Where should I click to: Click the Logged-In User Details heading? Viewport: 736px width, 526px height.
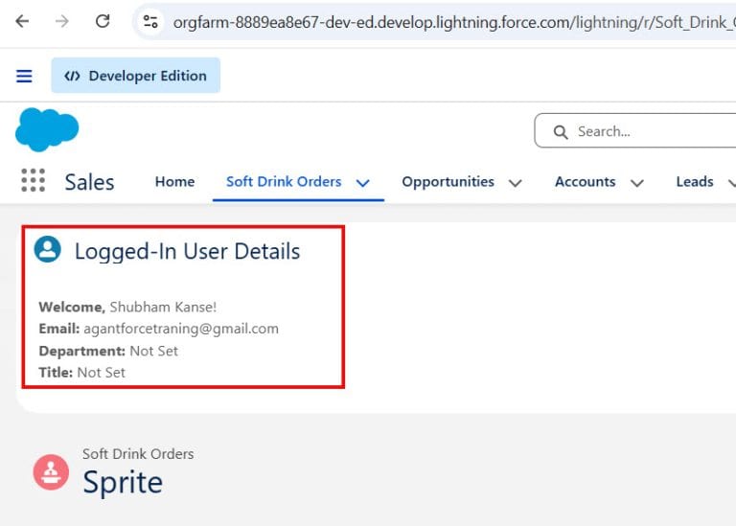coord(187,252)
